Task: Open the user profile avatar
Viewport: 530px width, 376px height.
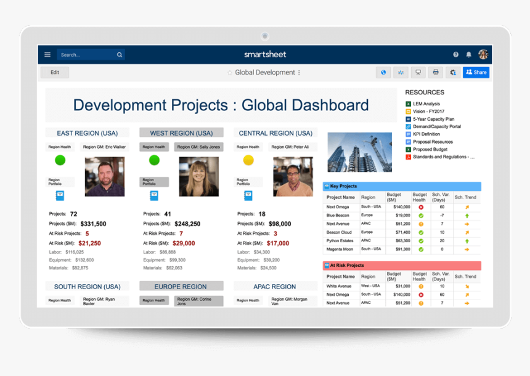Action: [x=483, y=54]
